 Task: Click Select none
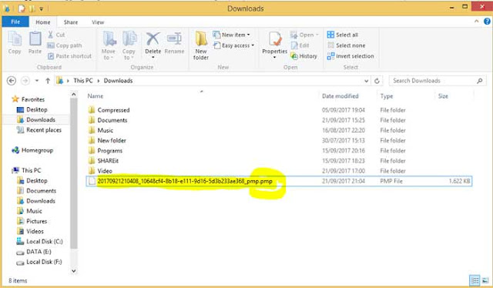click(x=346, y=45)
